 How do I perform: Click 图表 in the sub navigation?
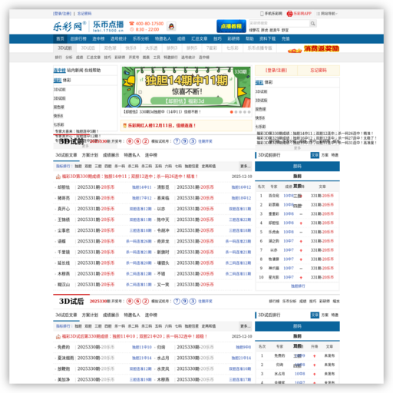click(146, 58)
